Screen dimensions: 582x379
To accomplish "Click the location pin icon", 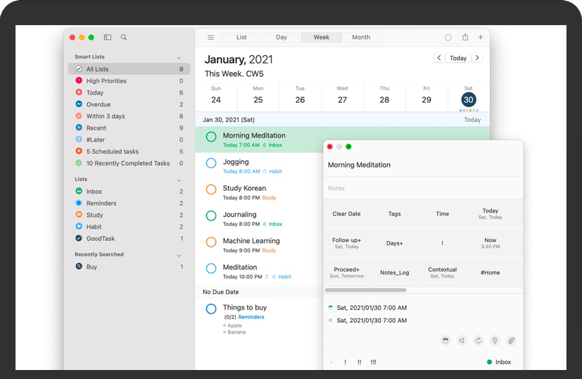I will pyautogui.click(x=494, y=341).
